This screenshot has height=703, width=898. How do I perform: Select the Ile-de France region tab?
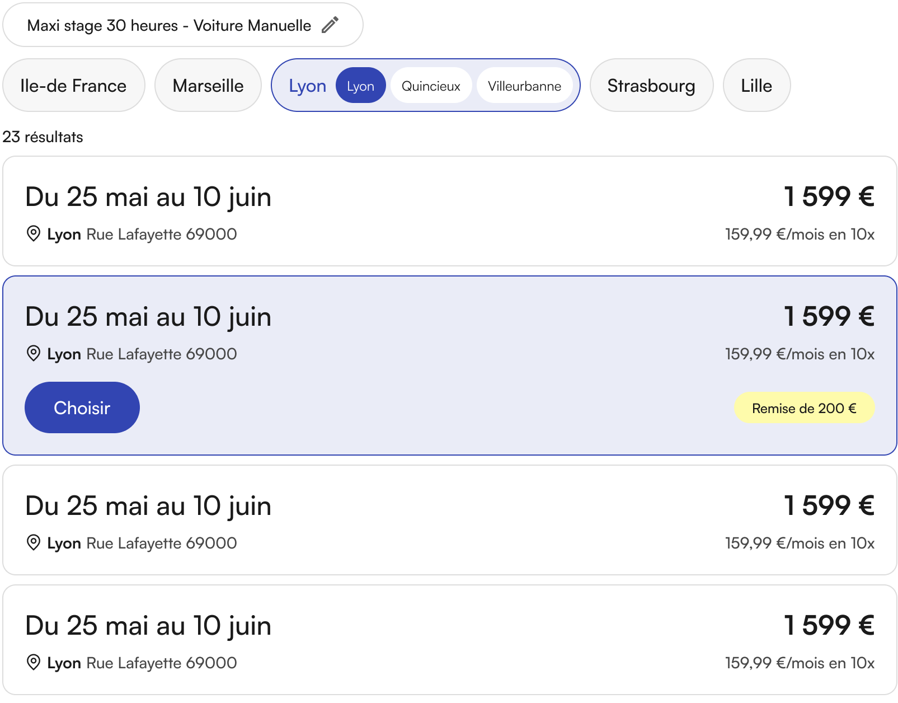point(74,86)
